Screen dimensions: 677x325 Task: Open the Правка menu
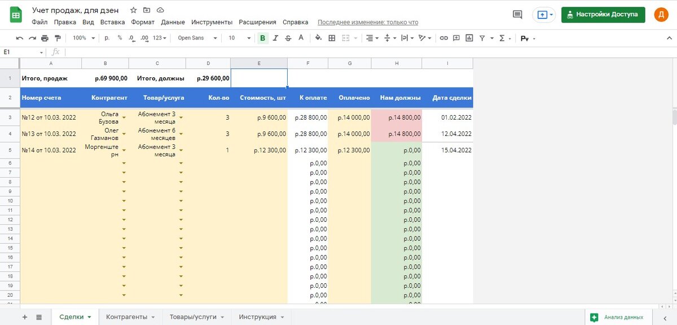pos(65,23)
